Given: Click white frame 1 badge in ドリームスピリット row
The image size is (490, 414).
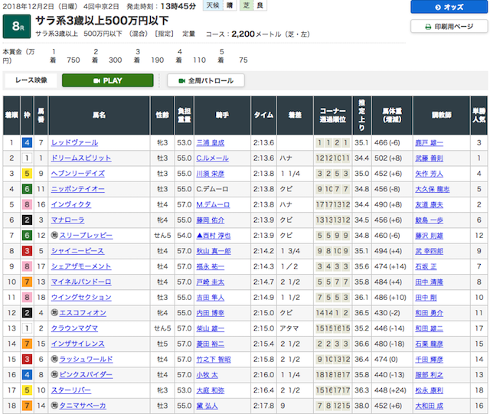Looking at the screenshot, I should click(27, 158).
